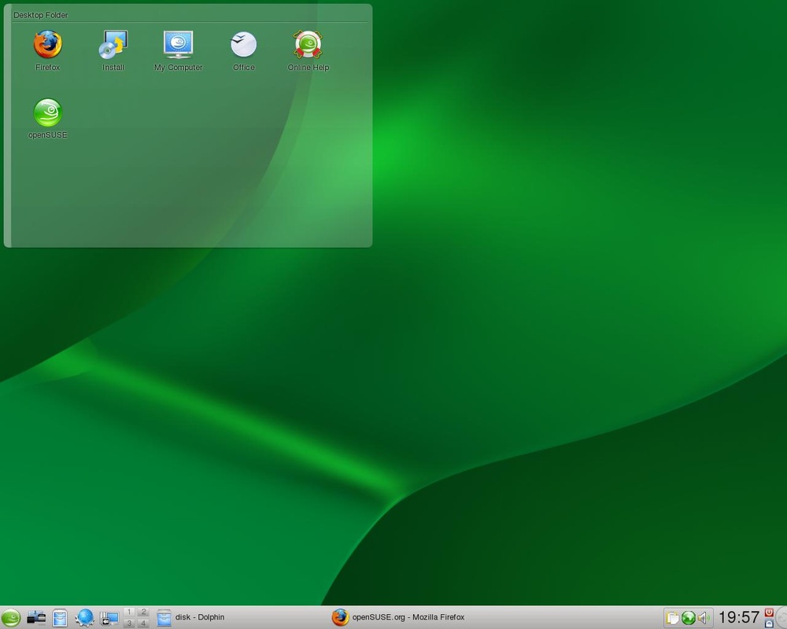Click the red logout power button
Screen dimensions: 787x629
769,612
